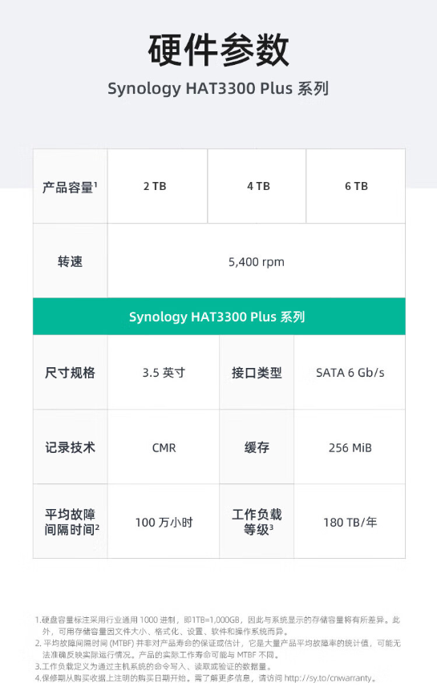This screenshot has height=687, width=437.
Task: Click the CMR value cell
Action: coord(164,447)
